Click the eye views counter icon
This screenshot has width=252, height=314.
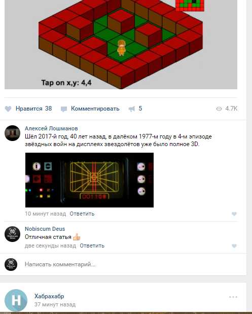(219, 109)
